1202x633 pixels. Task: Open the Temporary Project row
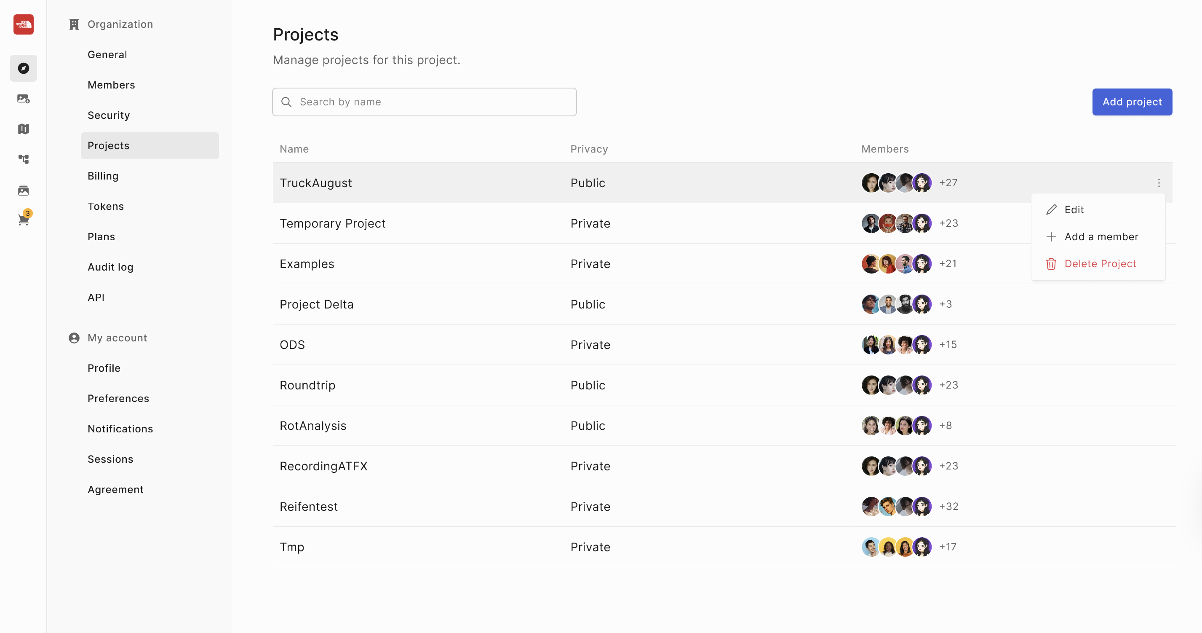pos(722,224)
